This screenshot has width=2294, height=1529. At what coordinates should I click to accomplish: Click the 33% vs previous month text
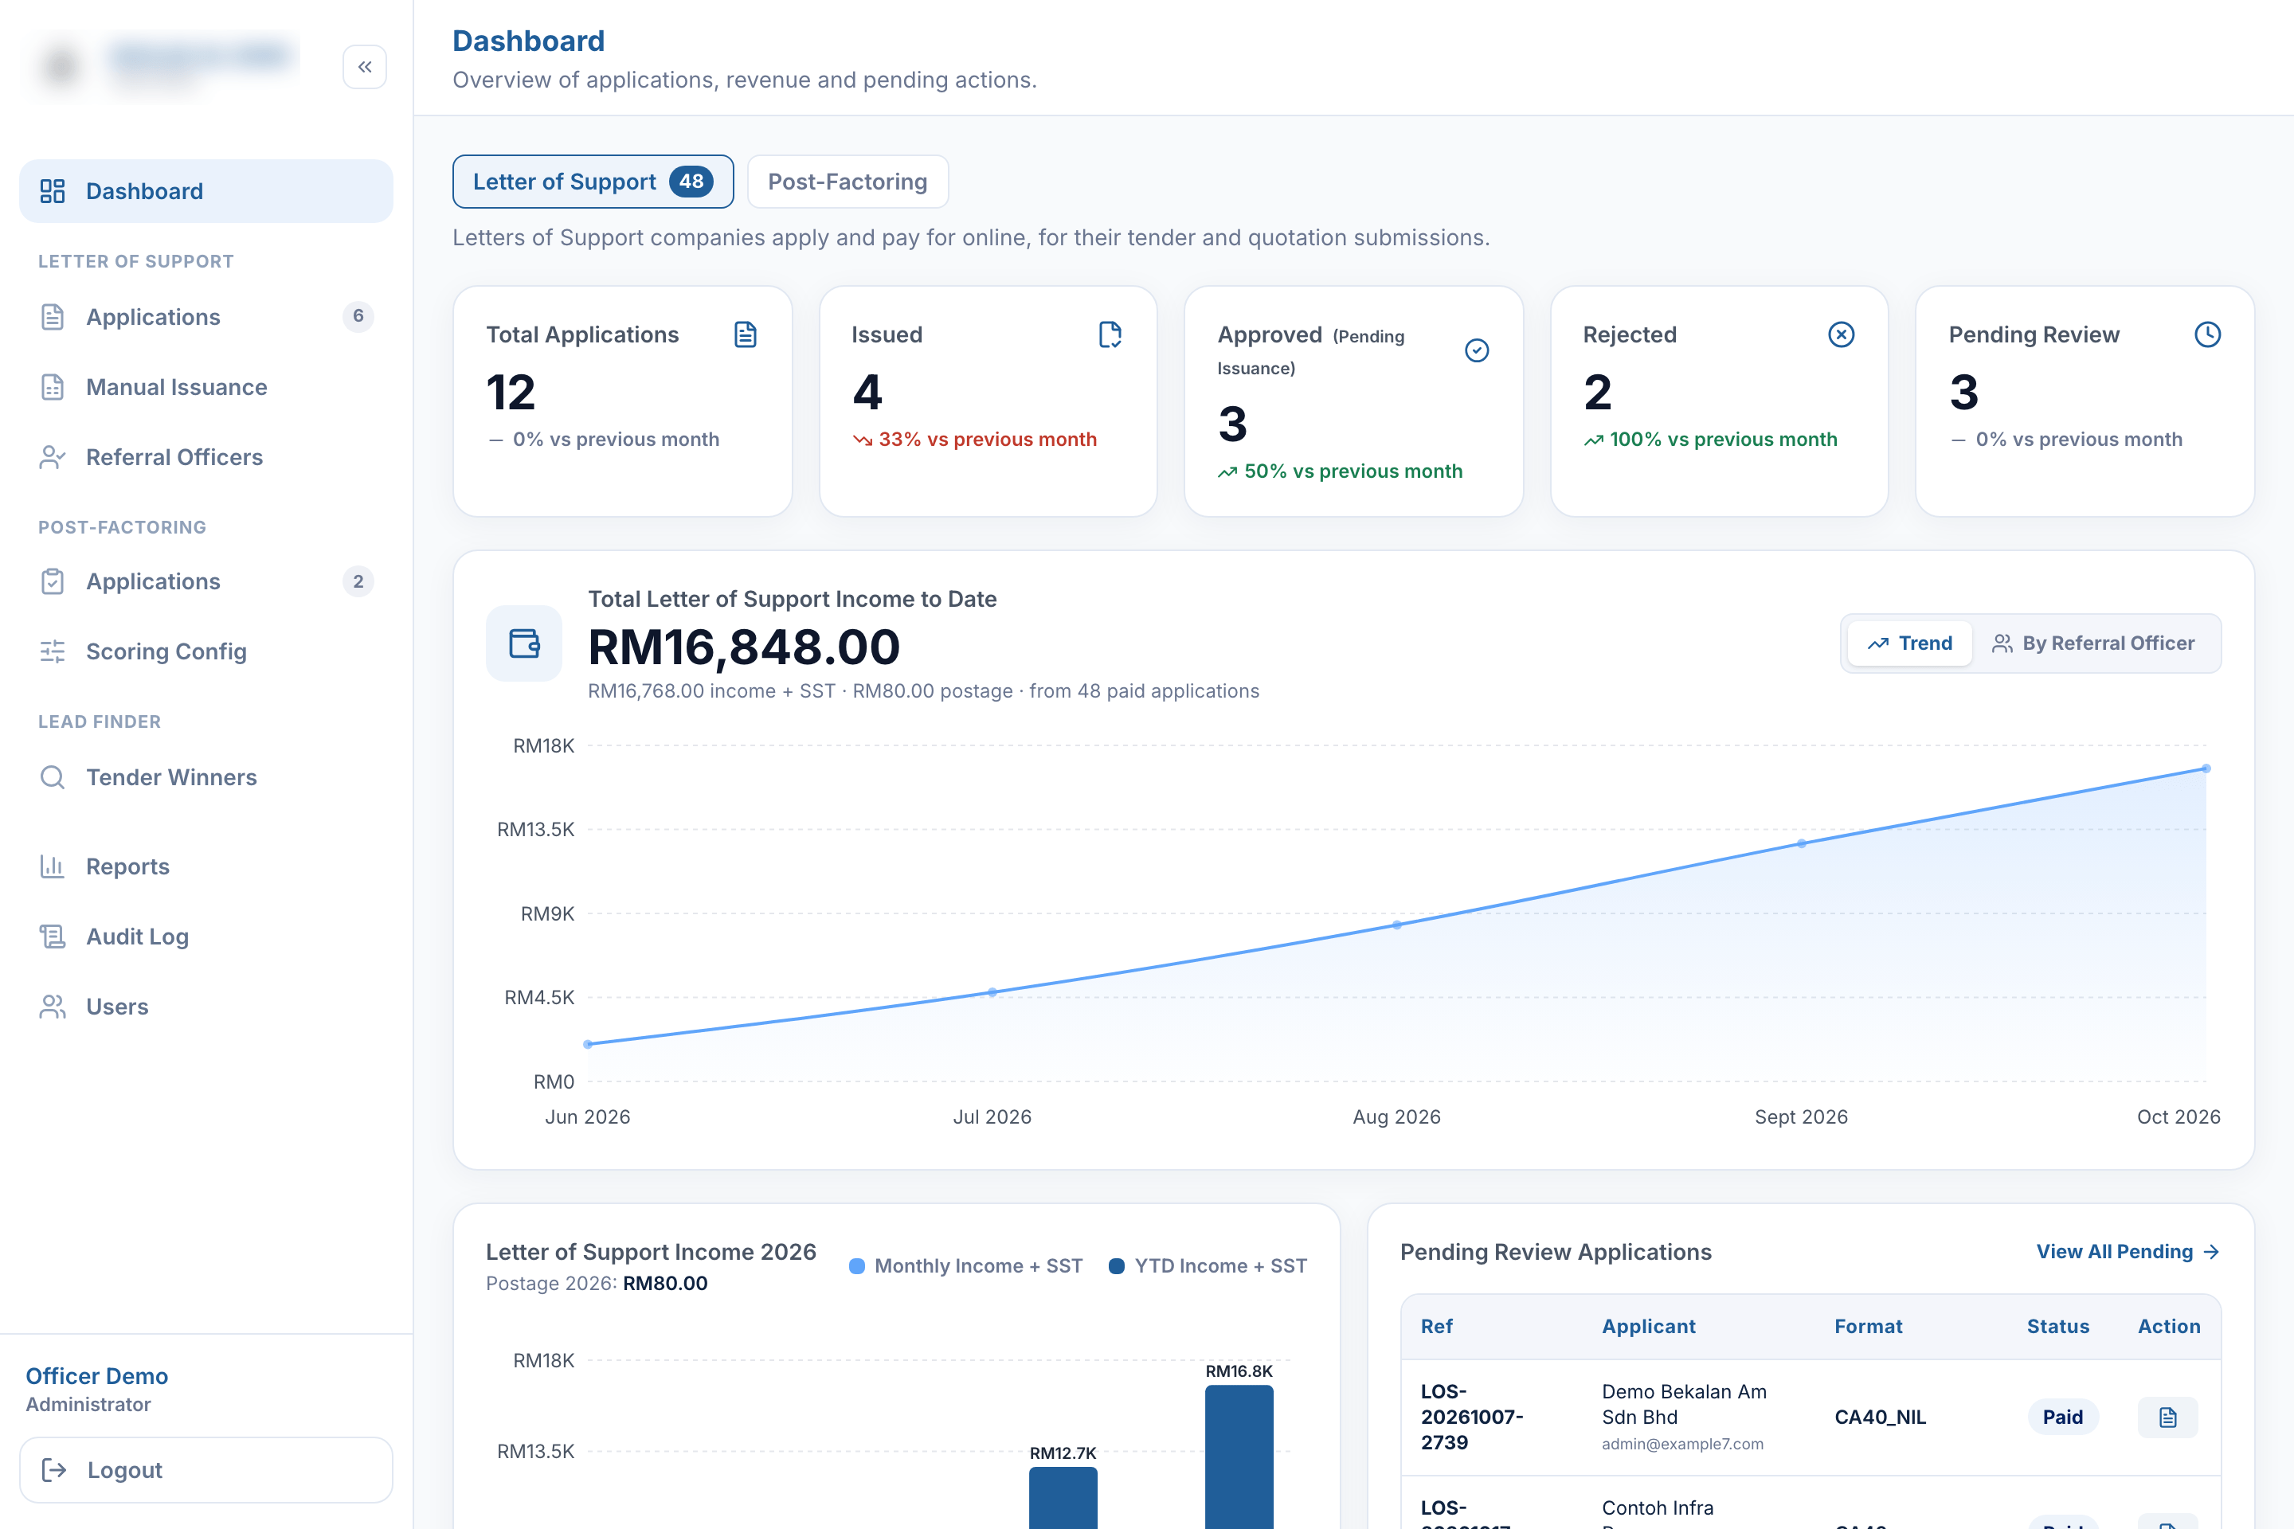click(x=987, y=440)
